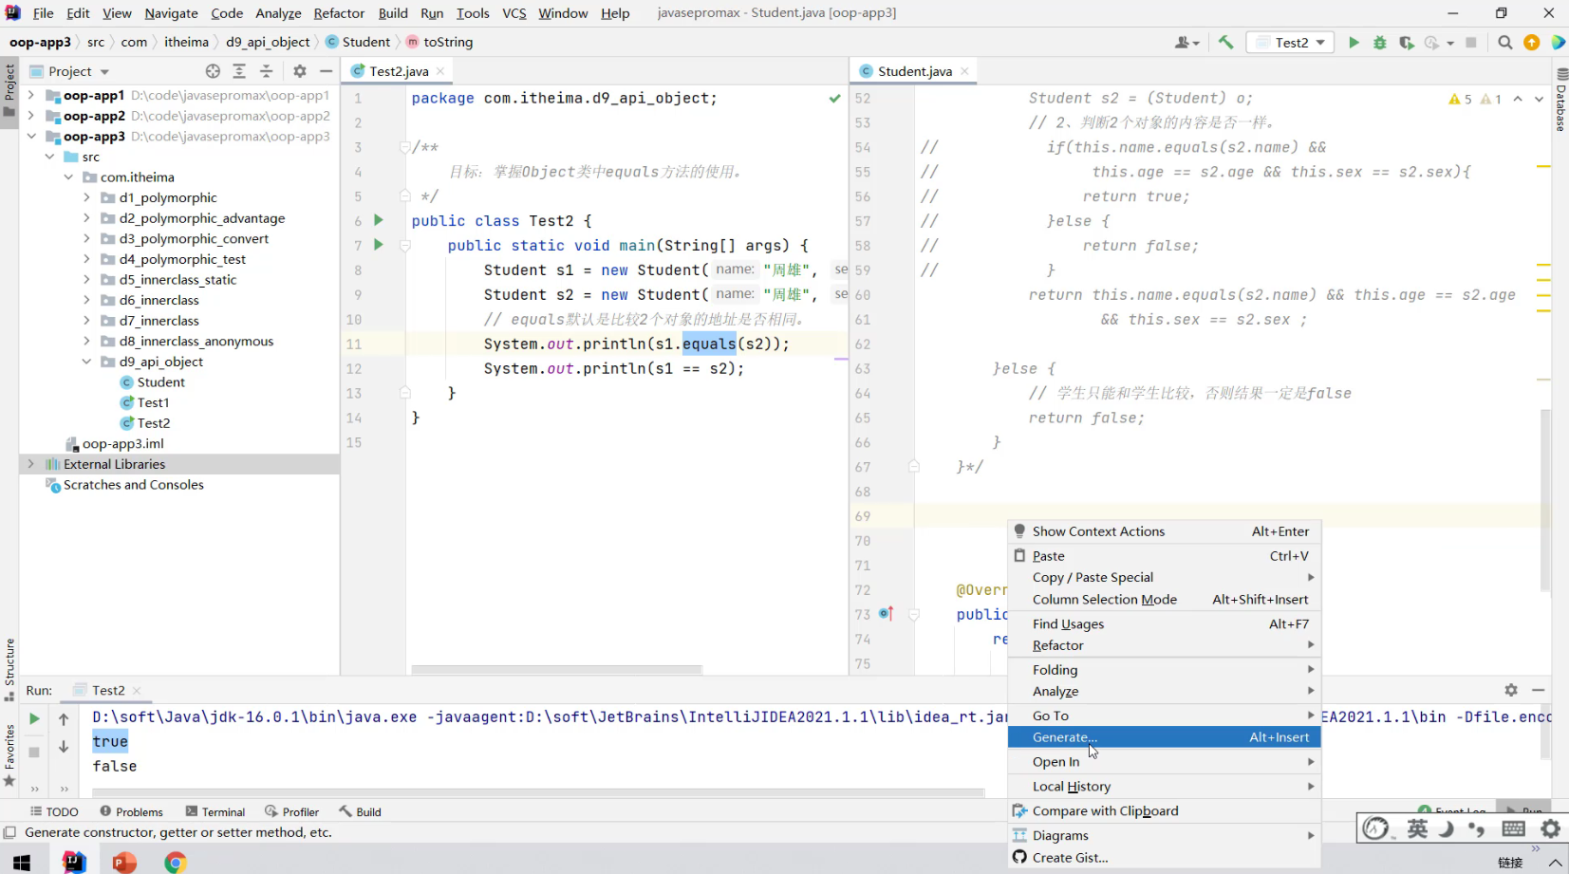Collapse the d9_api_object package

86,362
